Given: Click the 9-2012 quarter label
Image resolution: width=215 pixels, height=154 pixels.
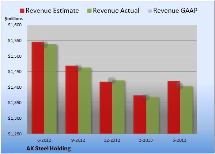Looking at the screenshot, I should click(78, 140).
